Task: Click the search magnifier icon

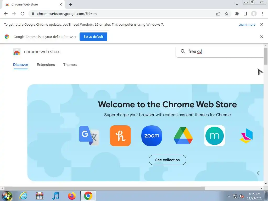Action: pyautogui.click(x=183, y=52)
